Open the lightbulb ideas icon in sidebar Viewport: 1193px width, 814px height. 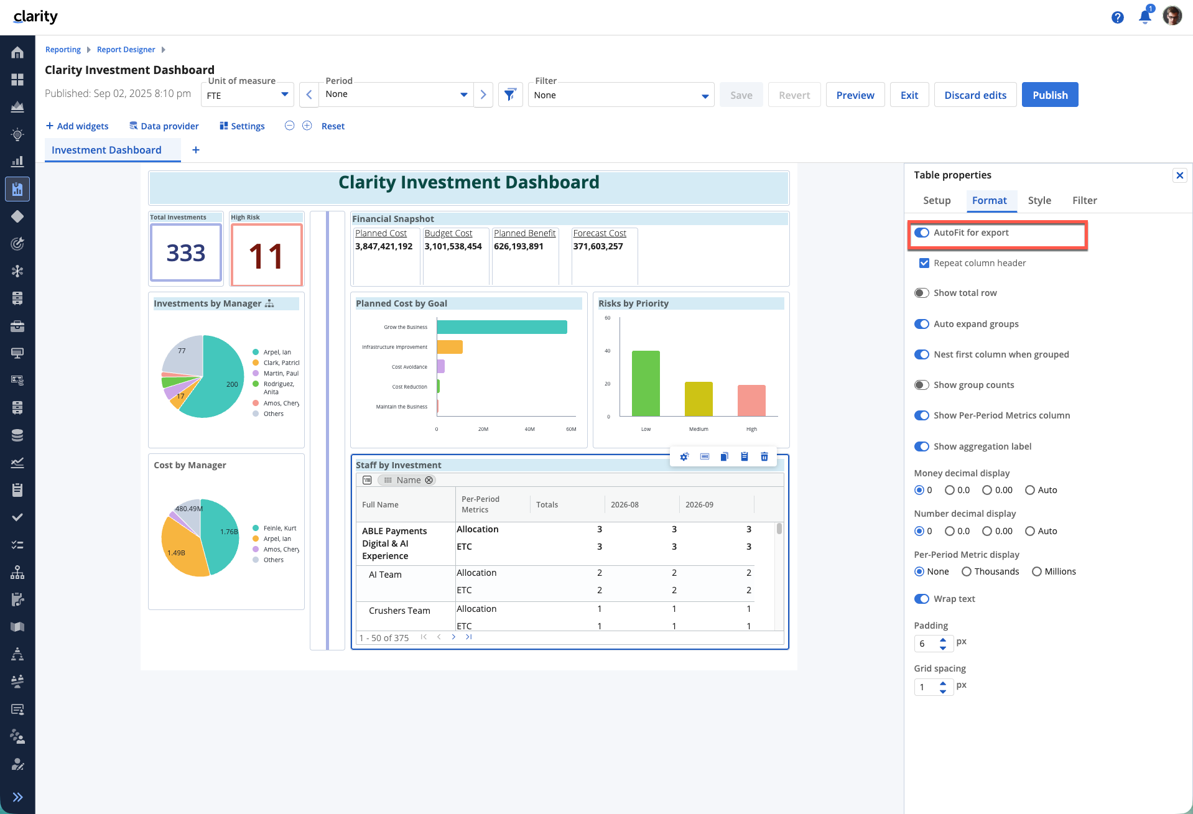point(17,134)
